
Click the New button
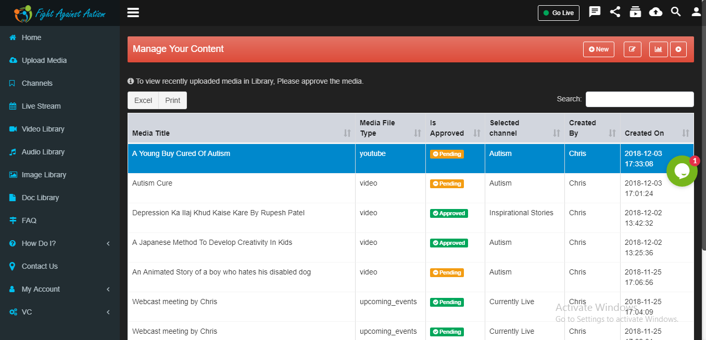coord(599,49)
